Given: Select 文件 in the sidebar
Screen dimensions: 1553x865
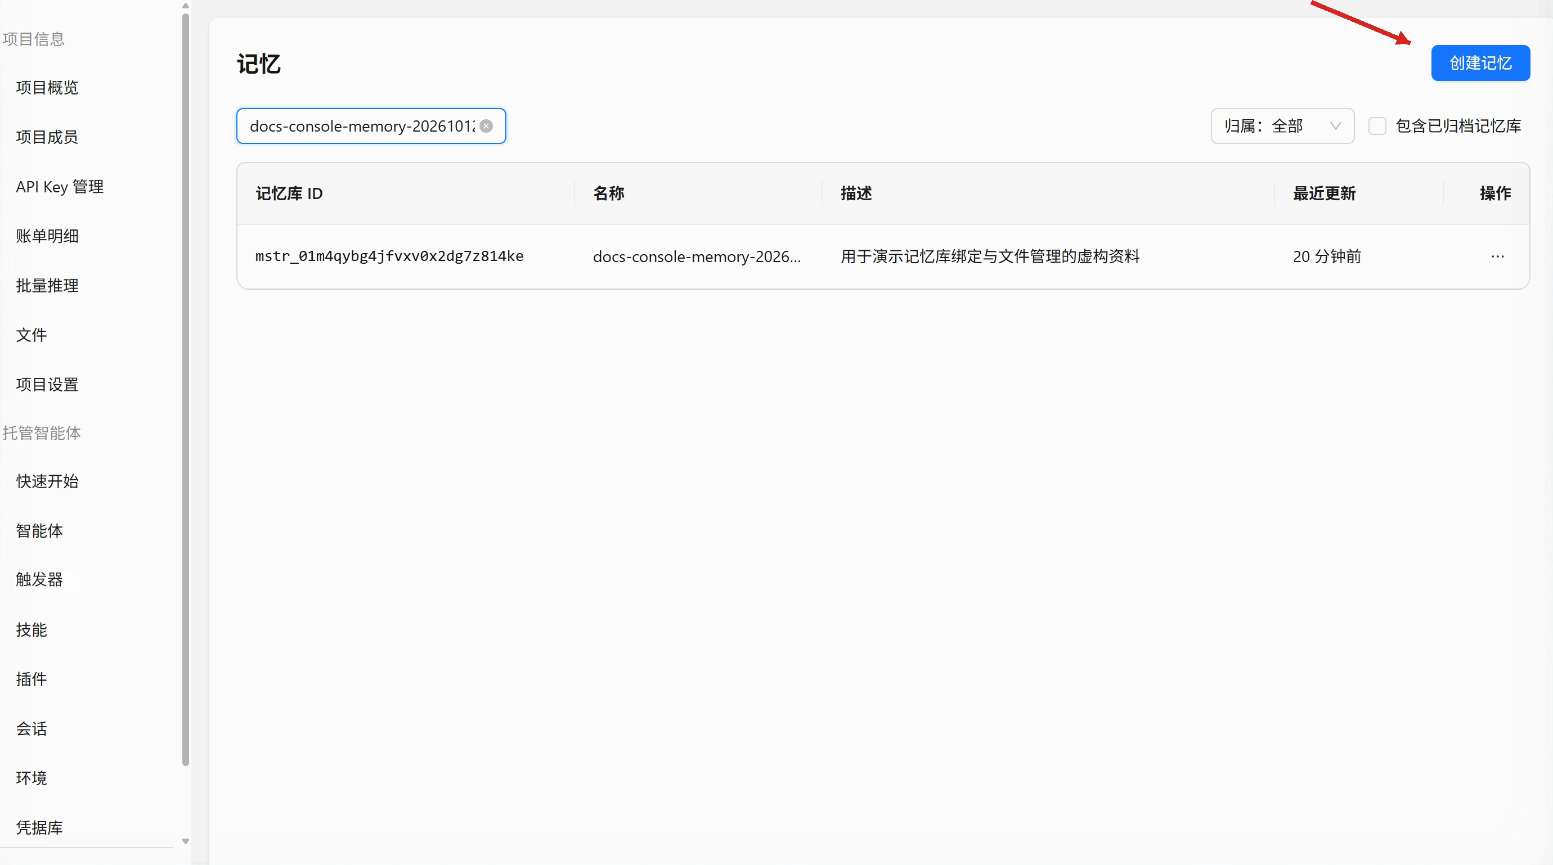Looking at the screenshot, I should click(32, 335).
